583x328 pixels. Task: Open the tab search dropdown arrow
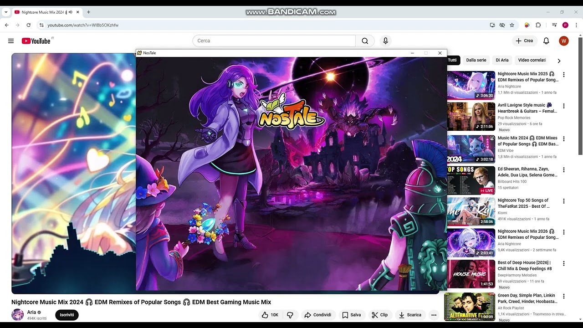coord(6,12)
